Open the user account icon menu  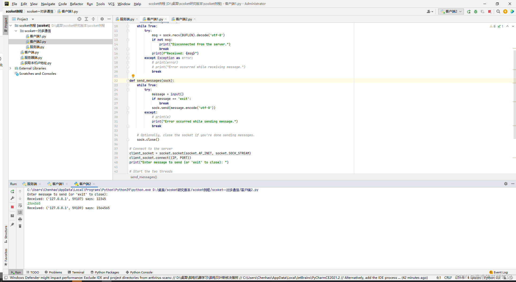430,11
